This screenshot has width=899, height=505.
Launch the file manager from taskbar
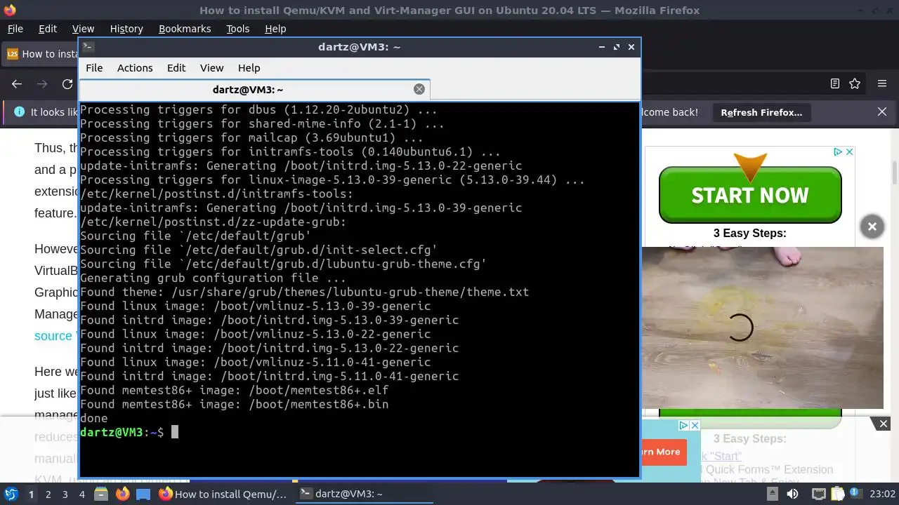click(x=101, y=494)
